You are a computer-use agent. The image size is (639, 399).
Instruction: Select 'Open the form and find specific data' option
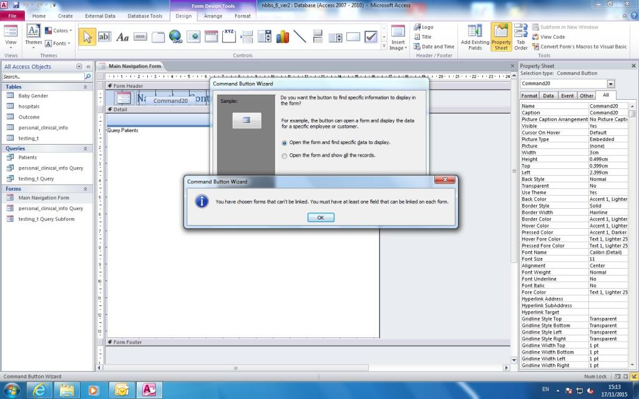tap(284, 143)
